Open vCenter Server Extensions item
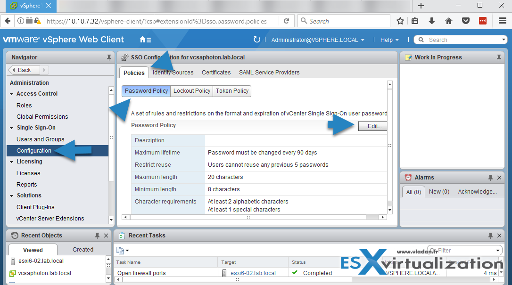This screenshot has width=512, height=285. coord(50,219)
